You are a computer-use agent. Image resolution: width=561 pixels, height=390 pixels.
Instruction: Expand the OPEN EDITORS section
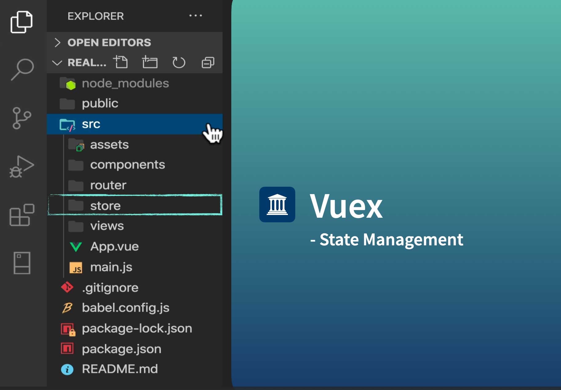click(135, 42)
